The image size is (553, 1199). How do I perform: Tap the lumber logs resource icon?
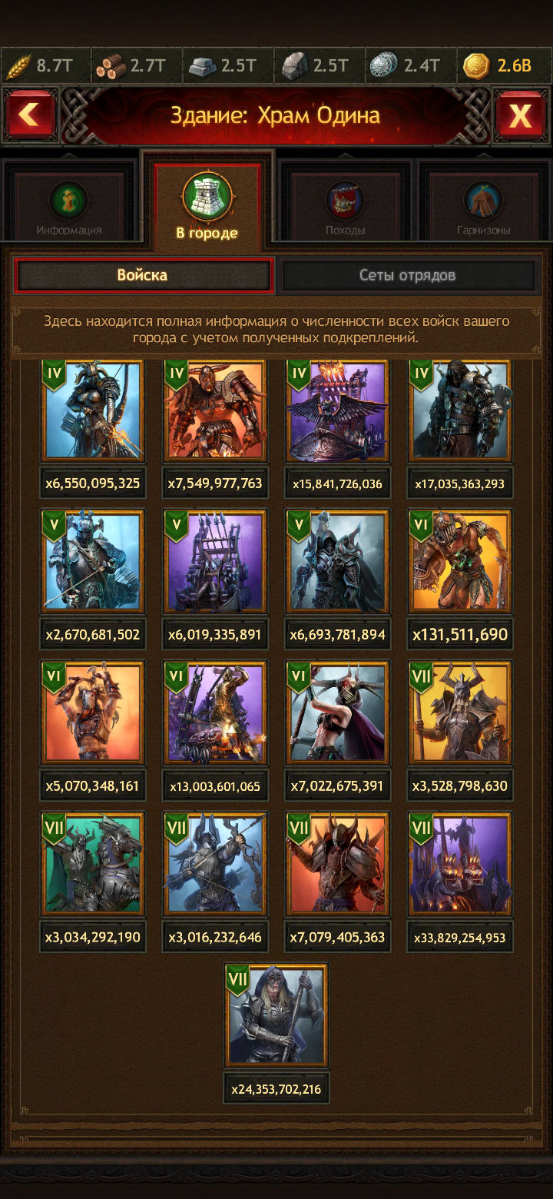[111, 66]
